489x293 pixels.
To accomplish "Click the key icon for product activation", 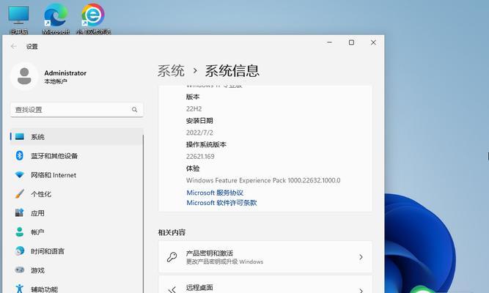I will point(172,257).
